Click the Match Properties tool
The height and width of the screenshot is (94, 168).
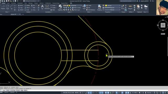[x=99, y=8]
